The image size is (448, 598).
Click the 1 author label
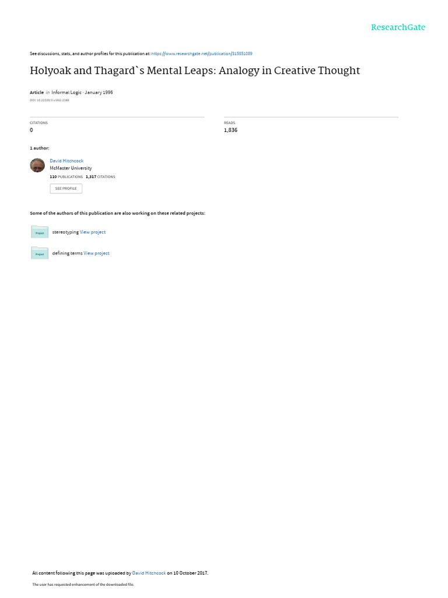[40, 148]
